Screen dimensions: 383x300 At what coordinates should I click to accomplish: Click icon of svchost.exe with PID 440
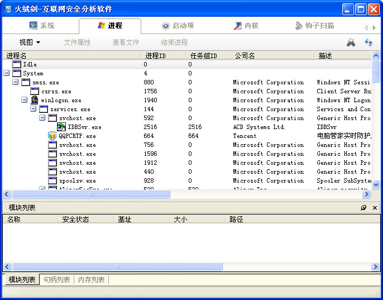pyautogui.click(x=52, y=172)
